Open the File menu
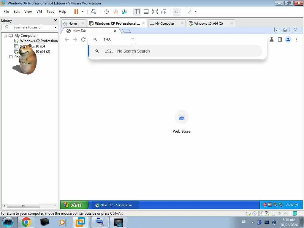This screenshot has height=228, width=304. (6, 12)
